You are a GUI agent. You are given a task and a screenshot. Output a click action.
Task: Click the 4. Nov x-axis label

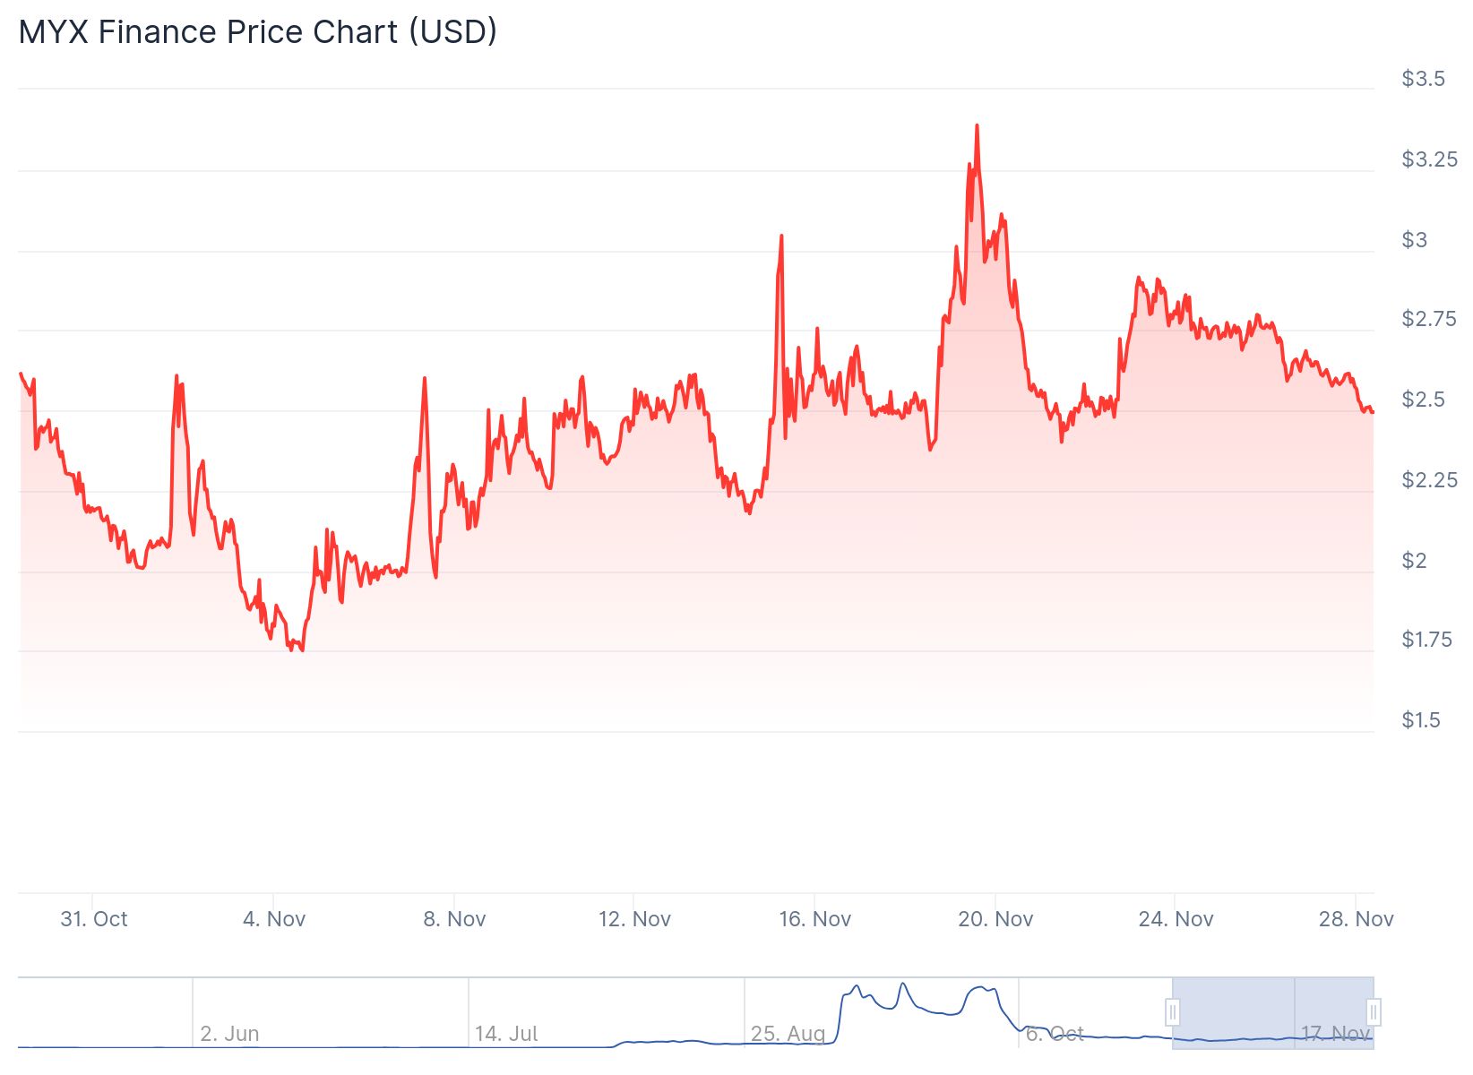click(274, 919)
